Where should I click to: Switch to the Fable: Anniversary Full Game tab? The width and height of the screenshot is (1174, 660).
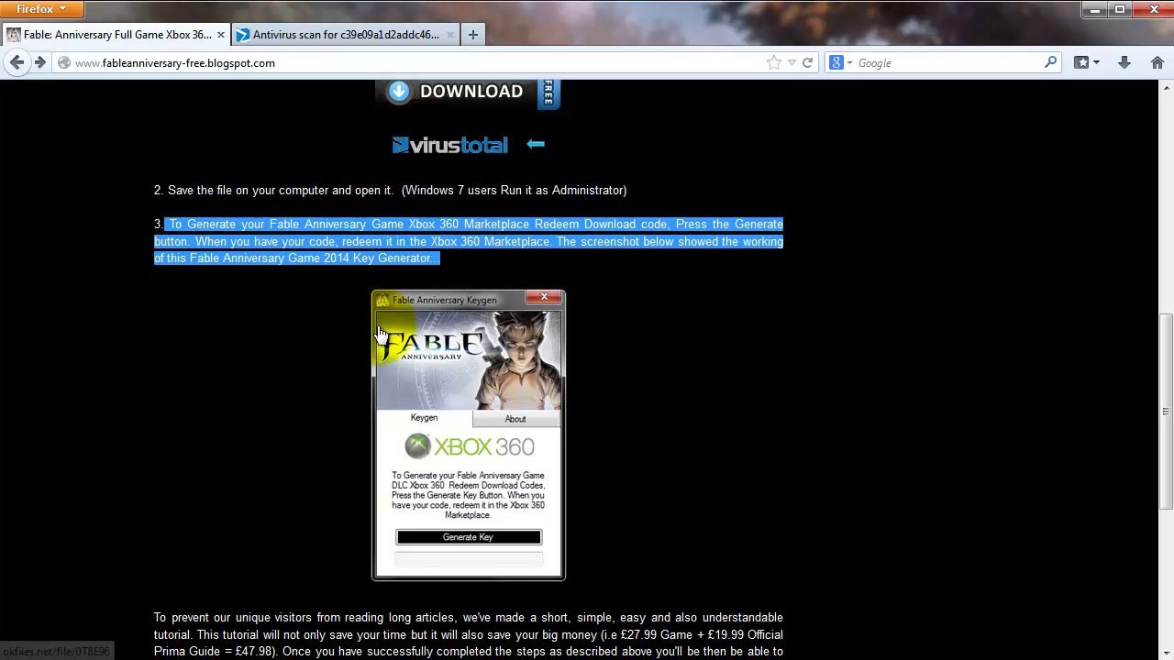[116, 35]
